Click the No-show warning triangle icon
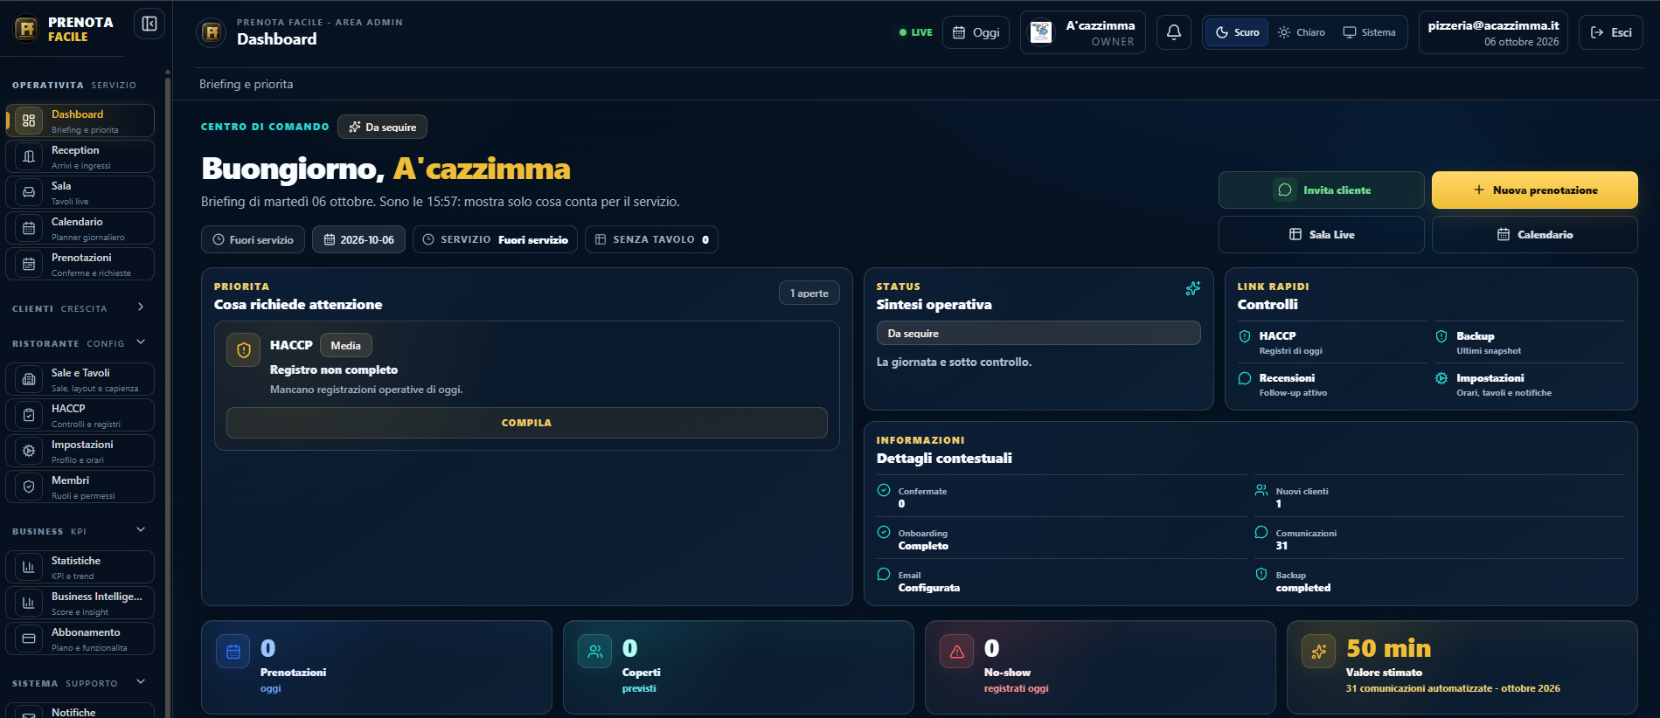Viewport: 1660px width, 718px height. click(956, 652)
